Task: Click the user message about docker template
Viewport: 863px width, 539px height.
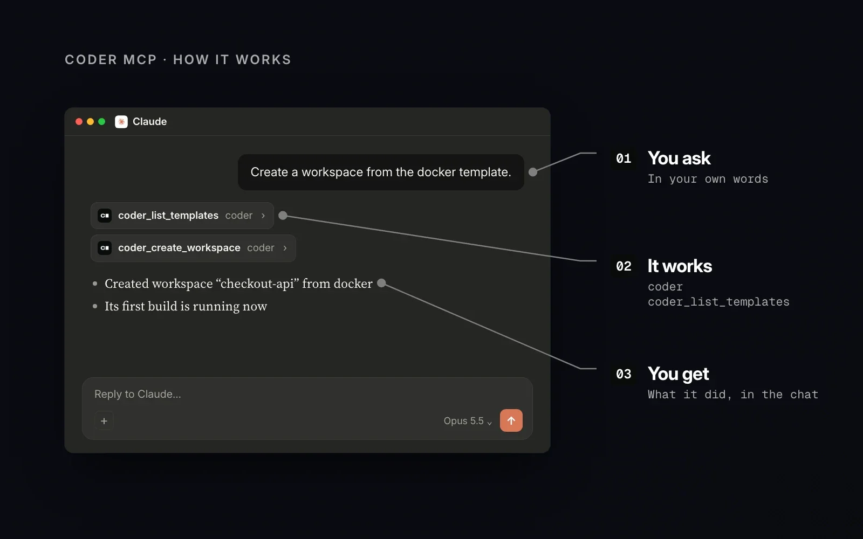Action: coord(381,172)
